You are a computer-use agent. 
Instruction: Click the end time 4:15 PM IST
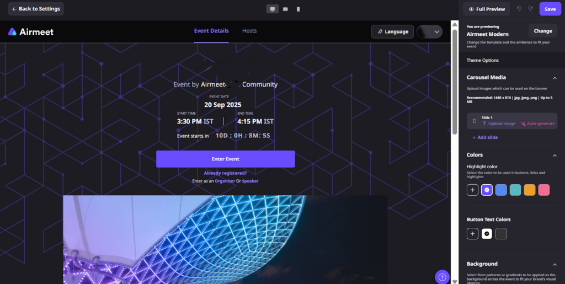pyautogui.click(x=255, y=121)
